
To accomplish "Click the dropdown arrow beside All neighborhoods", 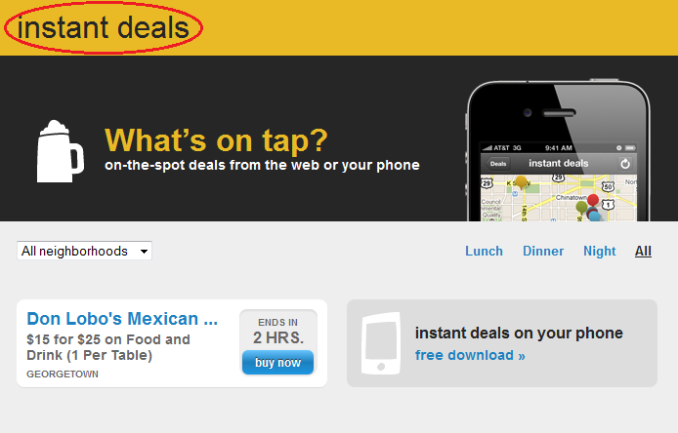I will pyautogui.click(x=144, y=252).
